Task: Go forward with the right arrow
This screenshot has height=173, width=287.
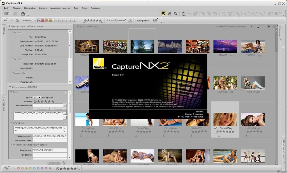Action: coord(11,20)
